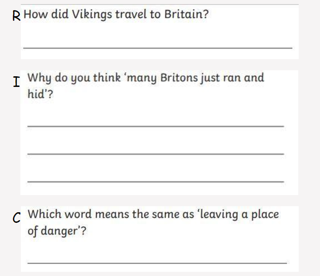Click the word 'Britain?' in first question
Viewport: 320px width, 276px height.
coord(186,14)
